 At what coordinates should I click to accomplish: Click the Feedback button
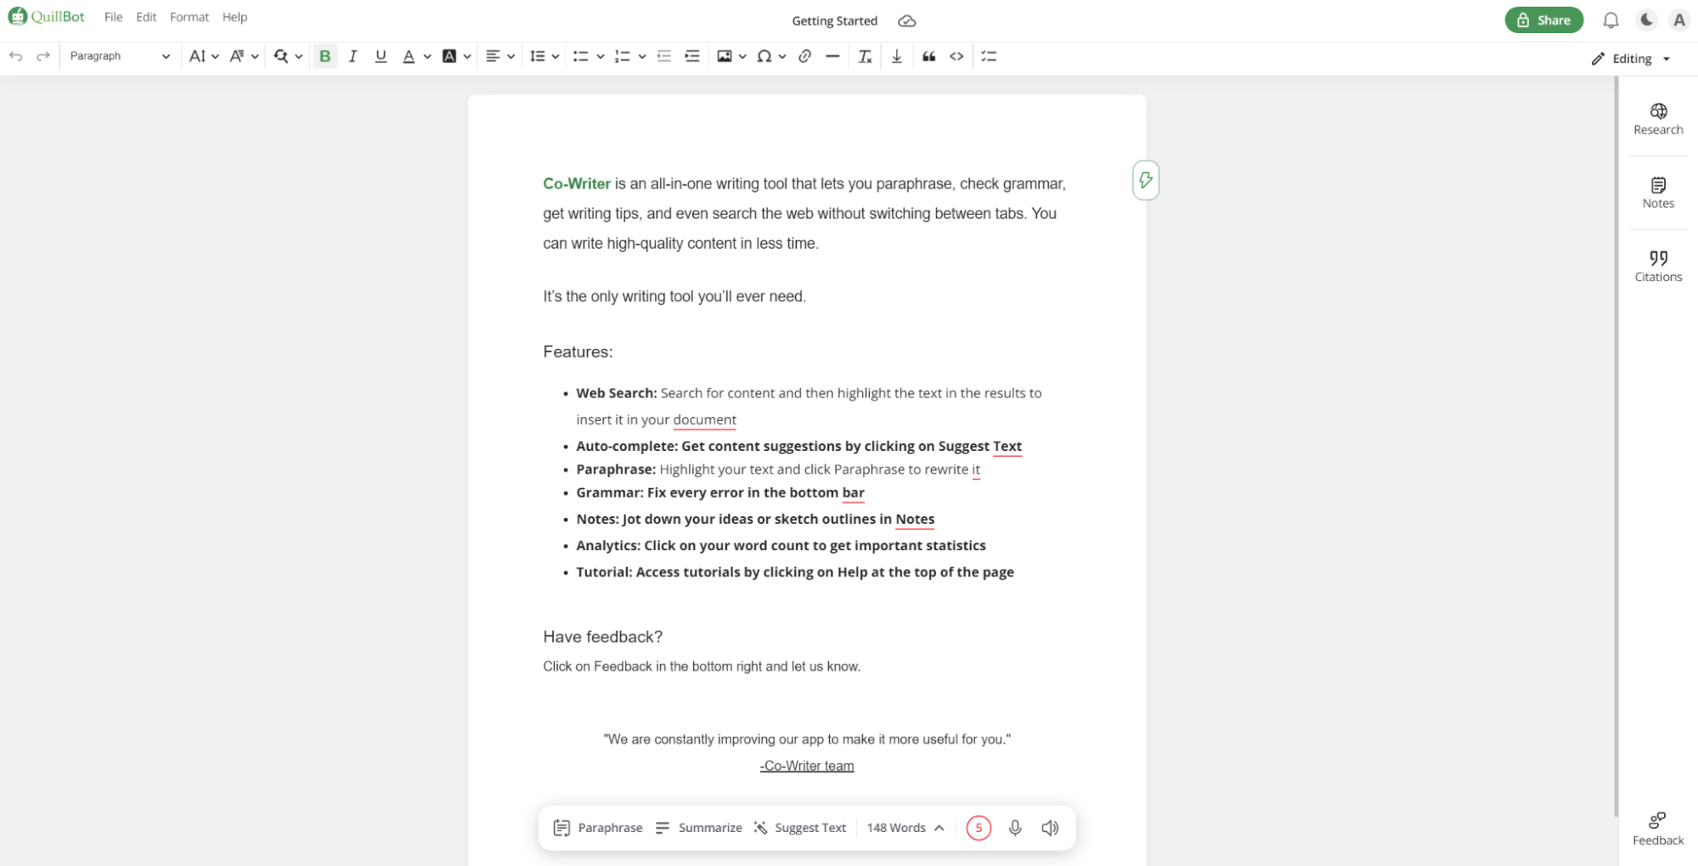[1657, 829]
